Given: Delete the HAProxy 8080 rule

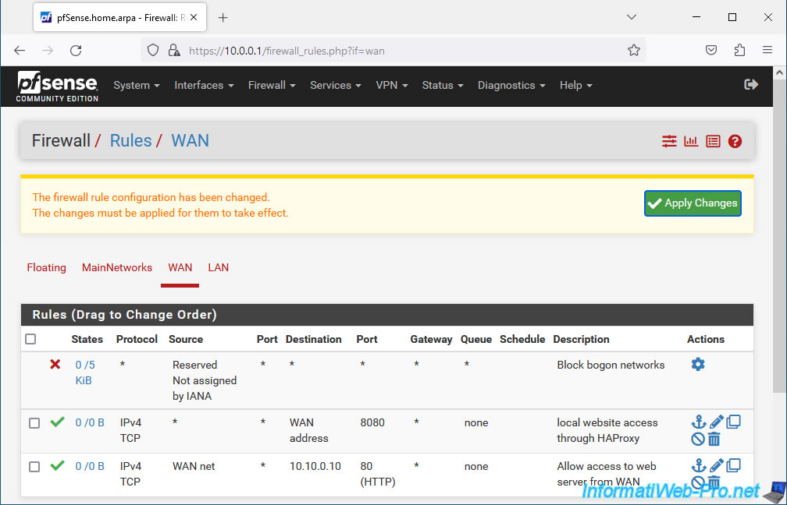Looking at the screenshot, I should [x=714, y=440].
